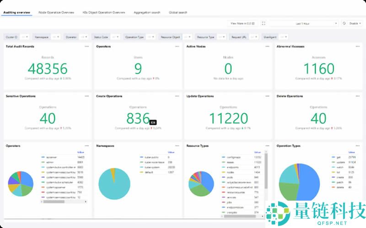
Task: Switch to Node Operation Overview tab
Action: pos(56,12)
